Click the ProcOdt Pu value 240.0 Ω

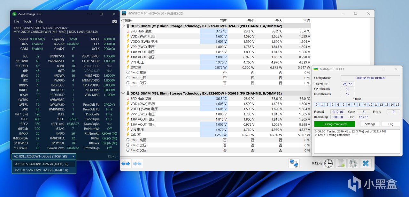point(109,104)
